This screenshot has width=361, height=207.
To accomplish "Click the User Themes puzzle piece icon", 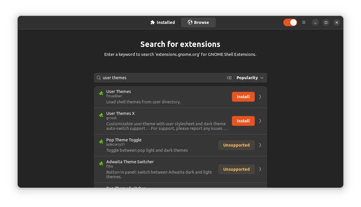I will coord(101,93).
